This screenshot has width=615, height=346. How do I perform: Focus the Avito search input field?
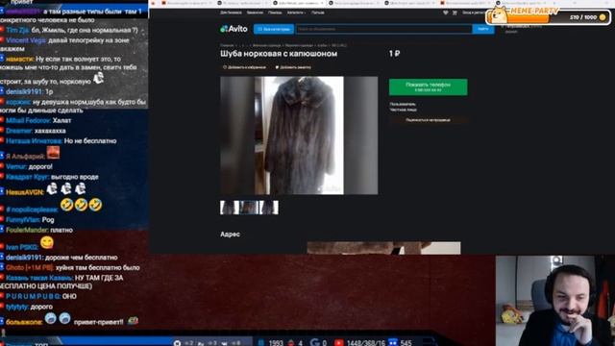(384, 29)
